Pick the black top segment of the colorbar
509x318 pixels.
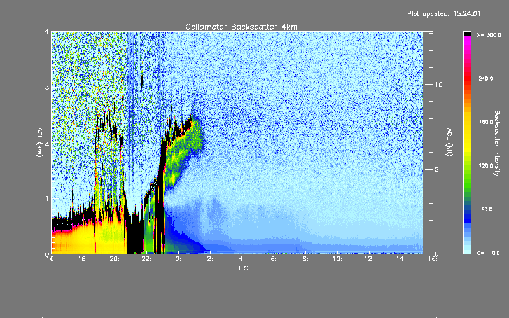467,34
